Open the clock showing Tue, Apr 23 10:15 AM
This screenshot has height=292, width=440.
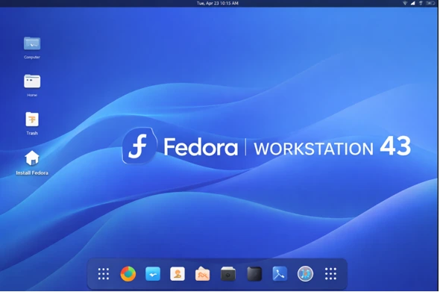pos(218,3)
